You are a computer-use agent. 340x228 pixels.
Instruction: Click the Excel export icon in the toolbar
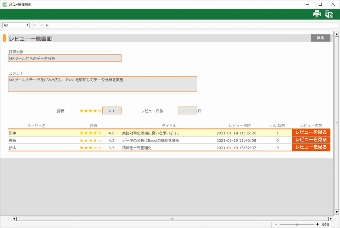pyautogui.click(x=329, y=14)
